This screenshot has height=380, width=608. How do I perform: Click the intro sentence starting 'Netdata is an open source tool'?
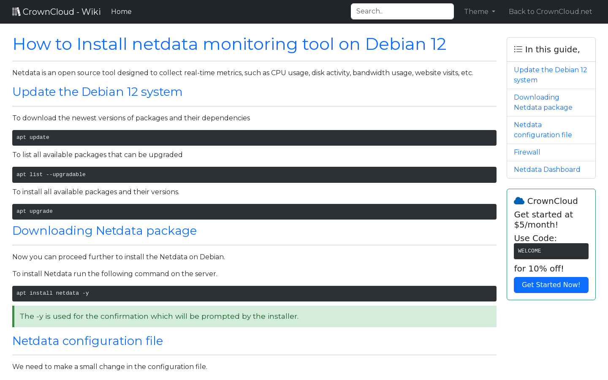pyautogui.click(x=243, y=73)
